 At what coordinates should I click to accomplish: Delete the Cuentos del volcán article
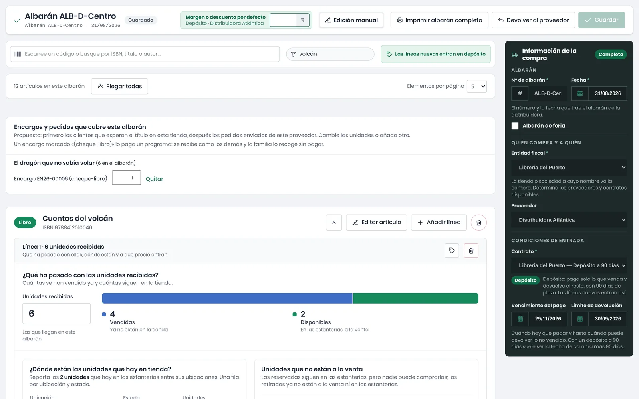click(478, 223)
